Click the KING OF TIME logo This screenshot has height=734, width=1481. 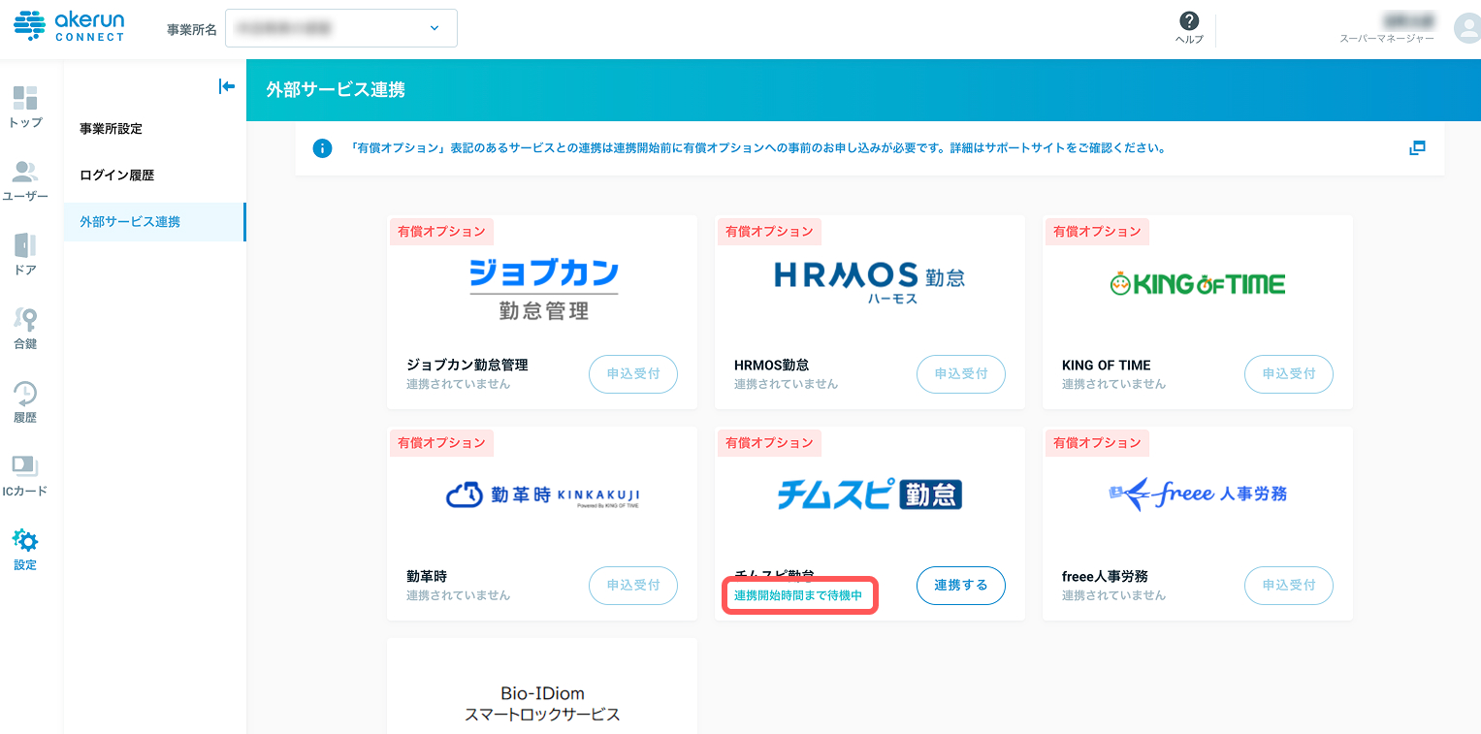click(x=1198, y=283)
